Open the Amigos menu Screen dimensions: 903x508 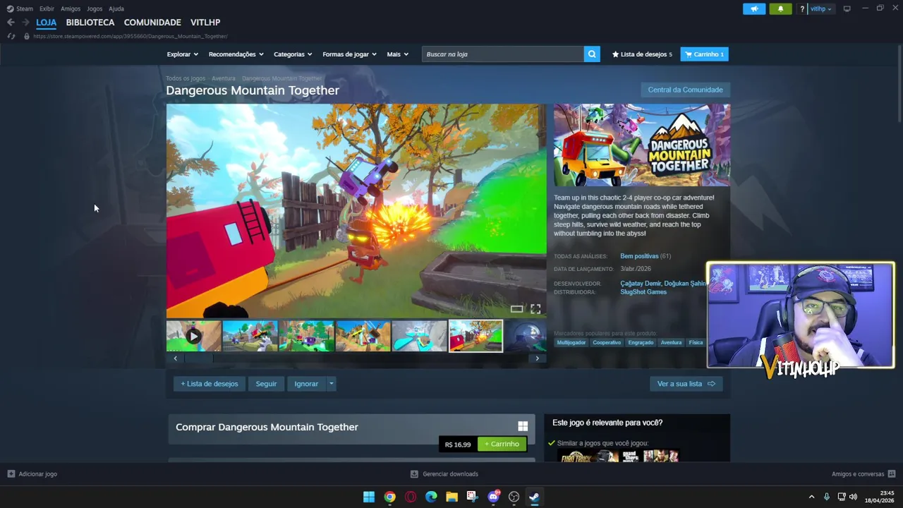[x=71, y=8]
